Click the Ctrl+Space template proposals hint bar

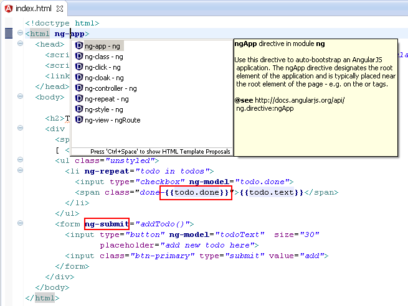[x=152, y=151]
